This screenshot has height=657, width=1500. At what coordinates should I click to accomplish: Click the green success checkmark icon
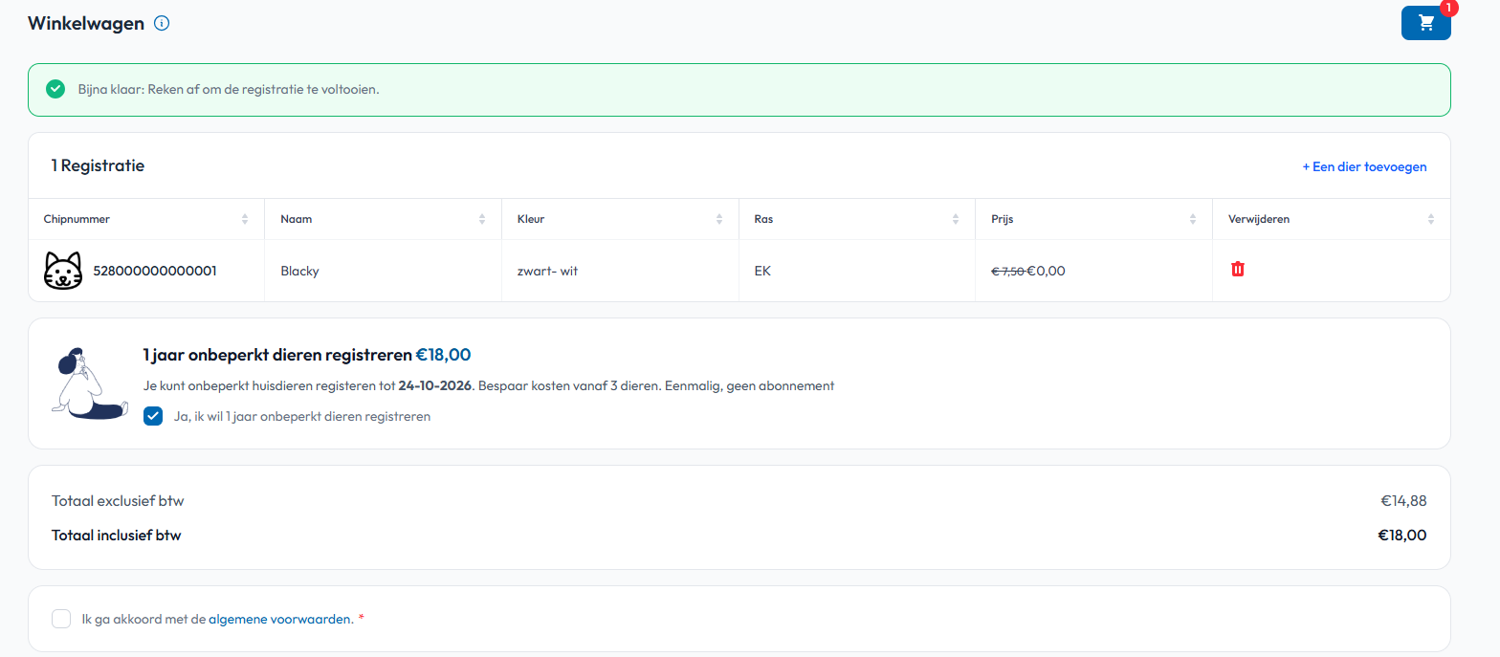55,89
